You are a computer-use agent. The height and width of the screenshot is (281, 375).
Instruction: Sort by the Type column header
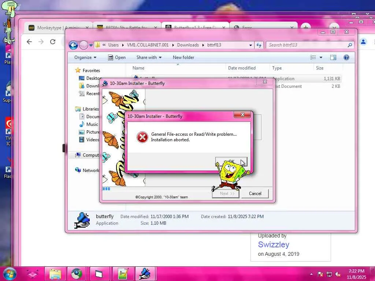tap(291, 68)
